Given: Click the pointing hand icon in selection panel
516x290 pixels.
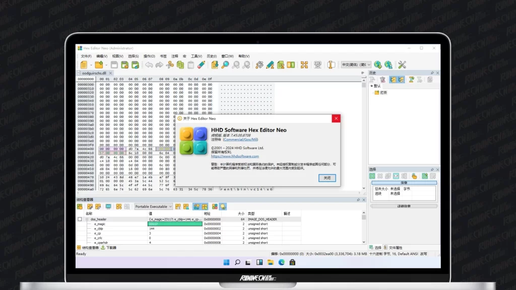Looking at the screenshot, I should (414, 176).
